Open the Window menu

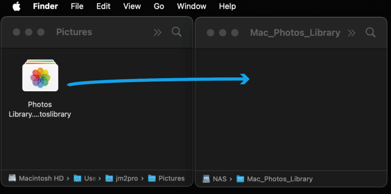(192, 6)
